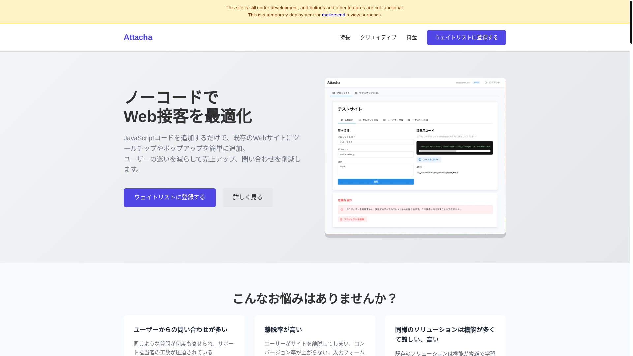Click the 詳しく見る button

pos(248,197)
